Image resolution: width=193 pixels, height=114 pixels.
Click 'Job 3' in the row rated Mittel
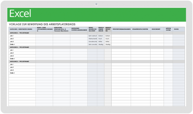(12, 42)
